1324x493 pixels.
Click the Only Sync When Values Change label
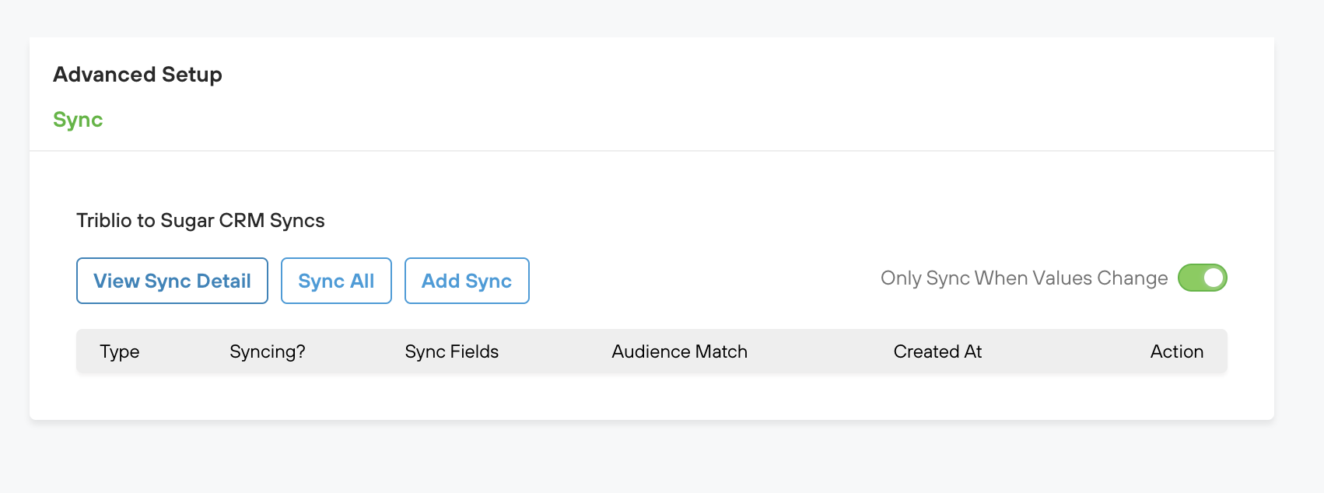pyautogui.click(x=1024, y=278)
